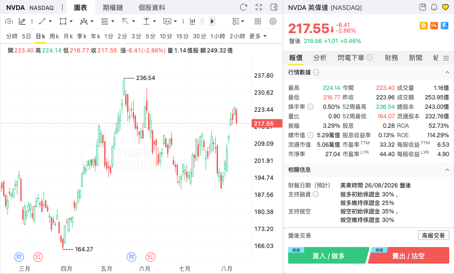Open the rectangle tool dropdown arrow

point(71,21)
